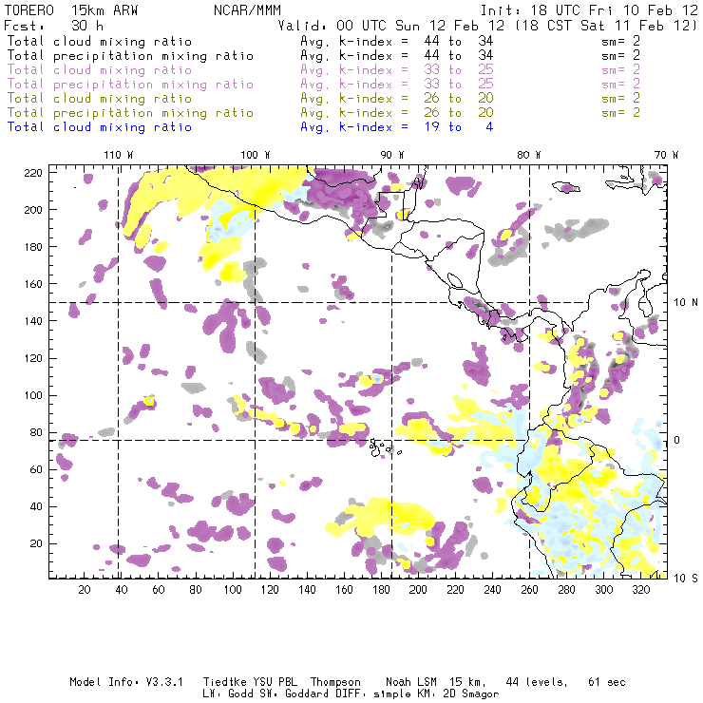Click the "61 sec" footer text
The height and width of the screenshot is (703, 703).
[607, 682]
